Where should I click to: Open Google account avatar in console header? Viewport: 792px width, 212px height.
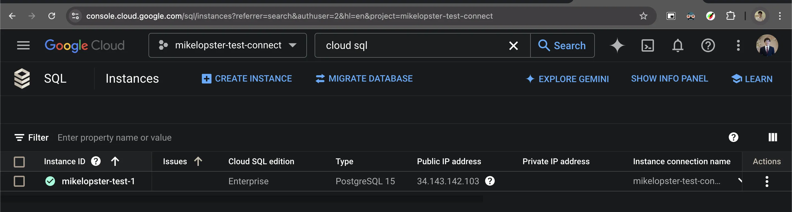767,45
